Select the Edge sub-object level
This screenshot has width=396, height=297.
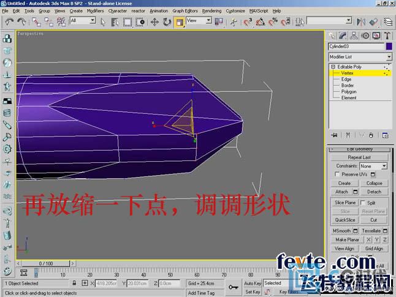click(346, 79)
